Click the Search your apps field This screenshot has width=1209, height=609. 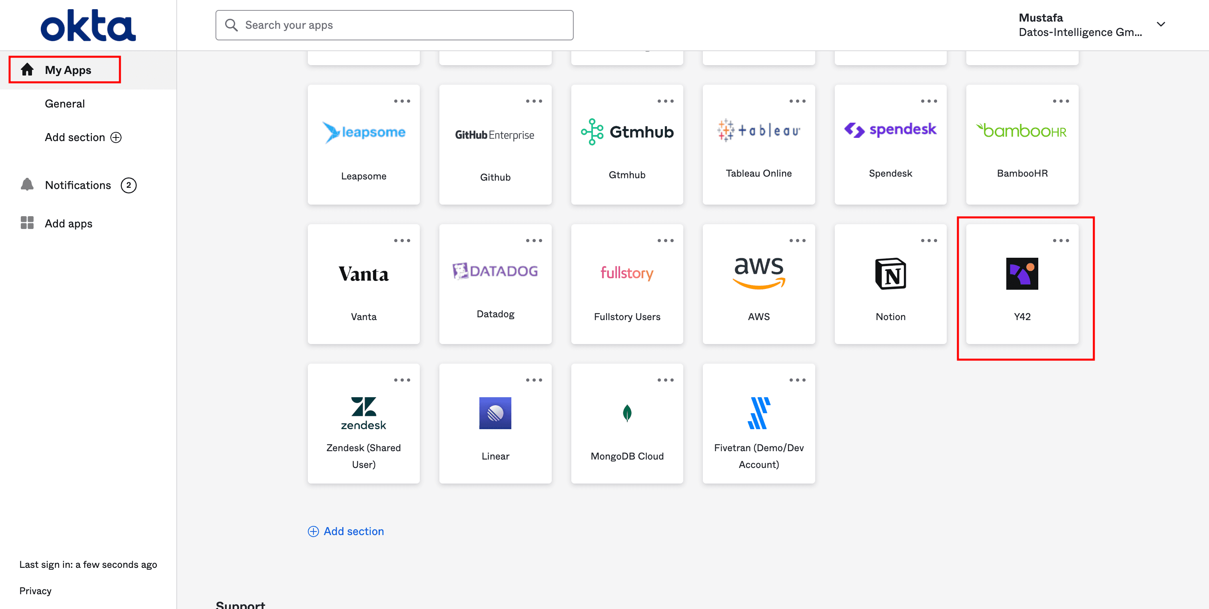pos(394,25)
